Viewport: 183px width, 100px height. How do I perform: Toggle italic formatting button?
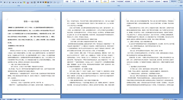[7, 2]
